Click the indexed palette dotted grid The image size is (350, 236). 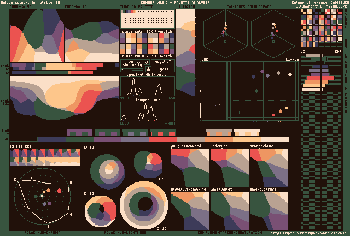tap(148, 20)
